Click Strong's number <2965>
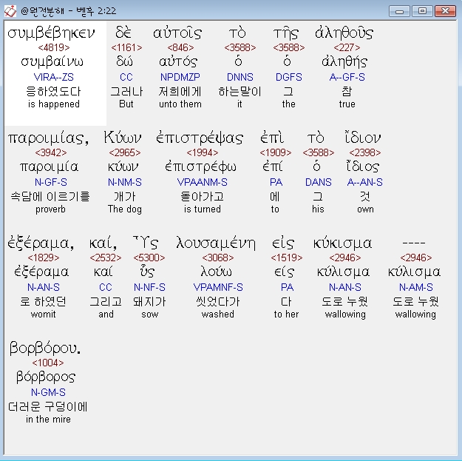The image size is (462, 461). 125,152
